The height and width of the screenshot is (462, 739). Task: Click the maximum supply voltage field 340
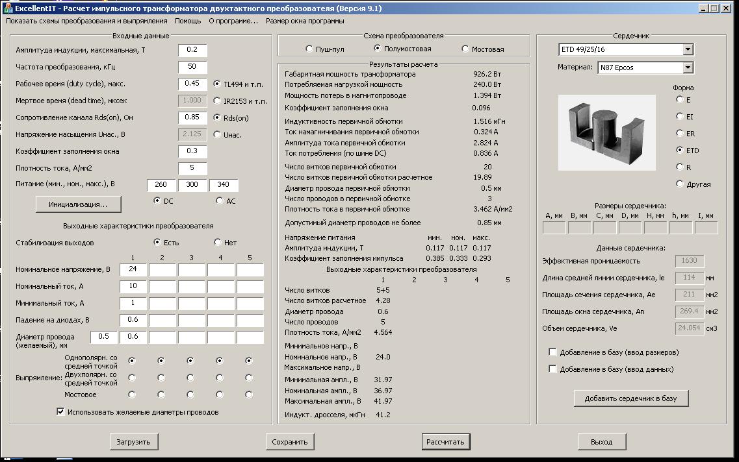coord(224,185)
